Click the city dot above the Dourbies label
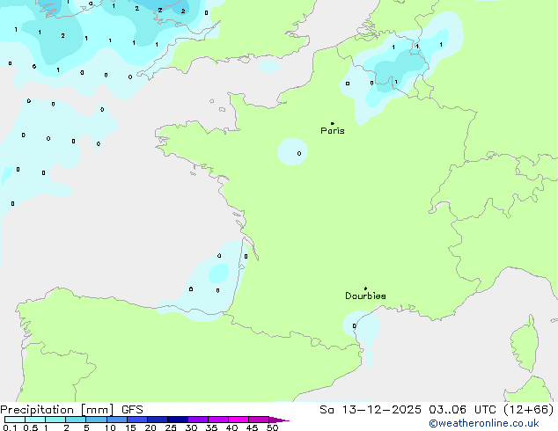Viewport: 558px width, 431px height. (x=365, y=289)
